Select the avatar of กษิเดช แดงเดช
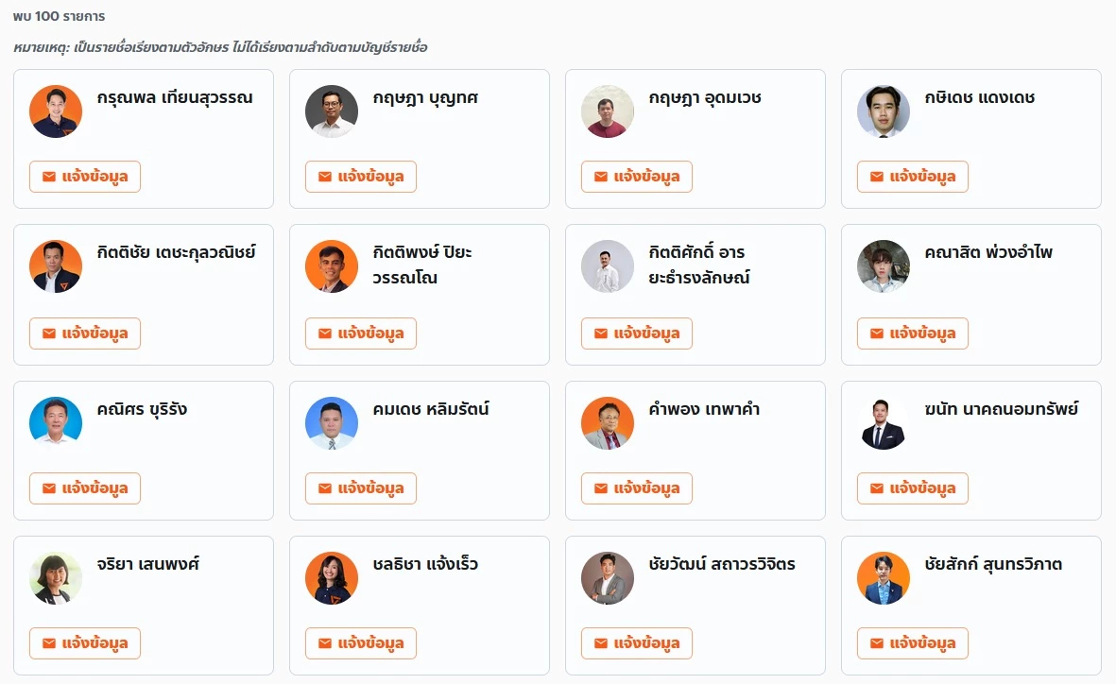Image resolution: width=1116 pixels, height=684 pixels. pyautogui.click(x=884, y=111)
